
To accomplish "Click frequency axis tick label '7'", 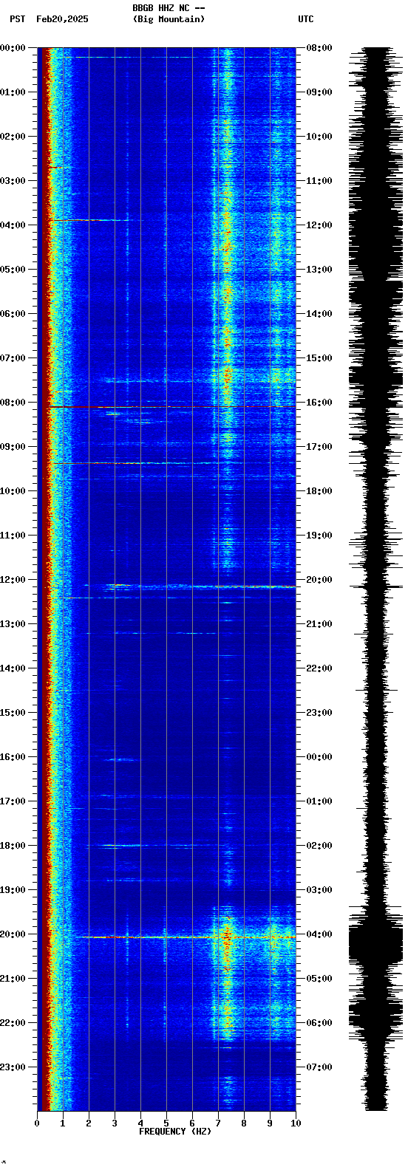I will click(x=218, y=1123).
